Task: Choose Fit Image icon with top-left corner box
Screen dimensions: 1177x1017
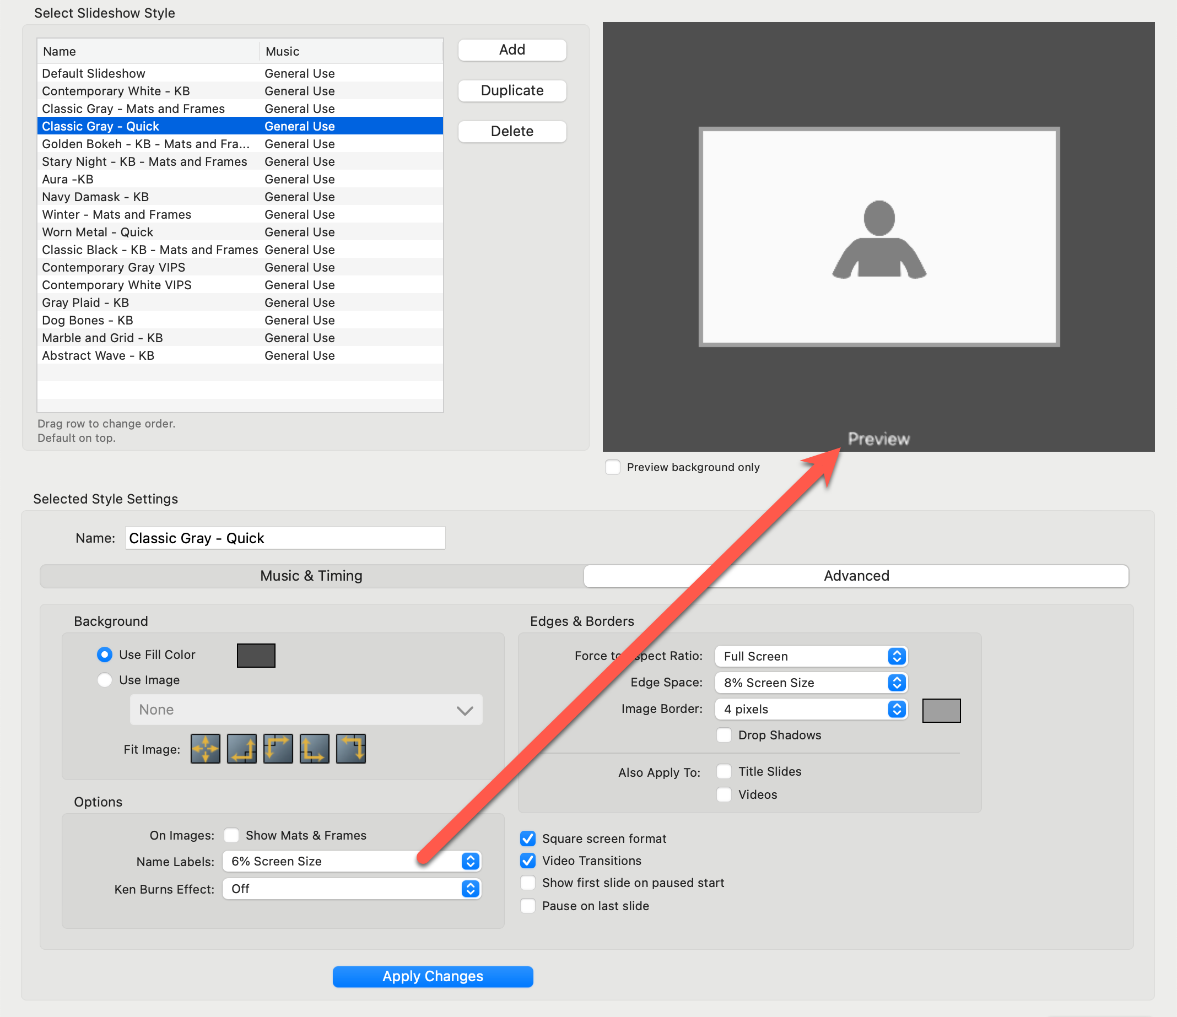Action: [278, 748]
